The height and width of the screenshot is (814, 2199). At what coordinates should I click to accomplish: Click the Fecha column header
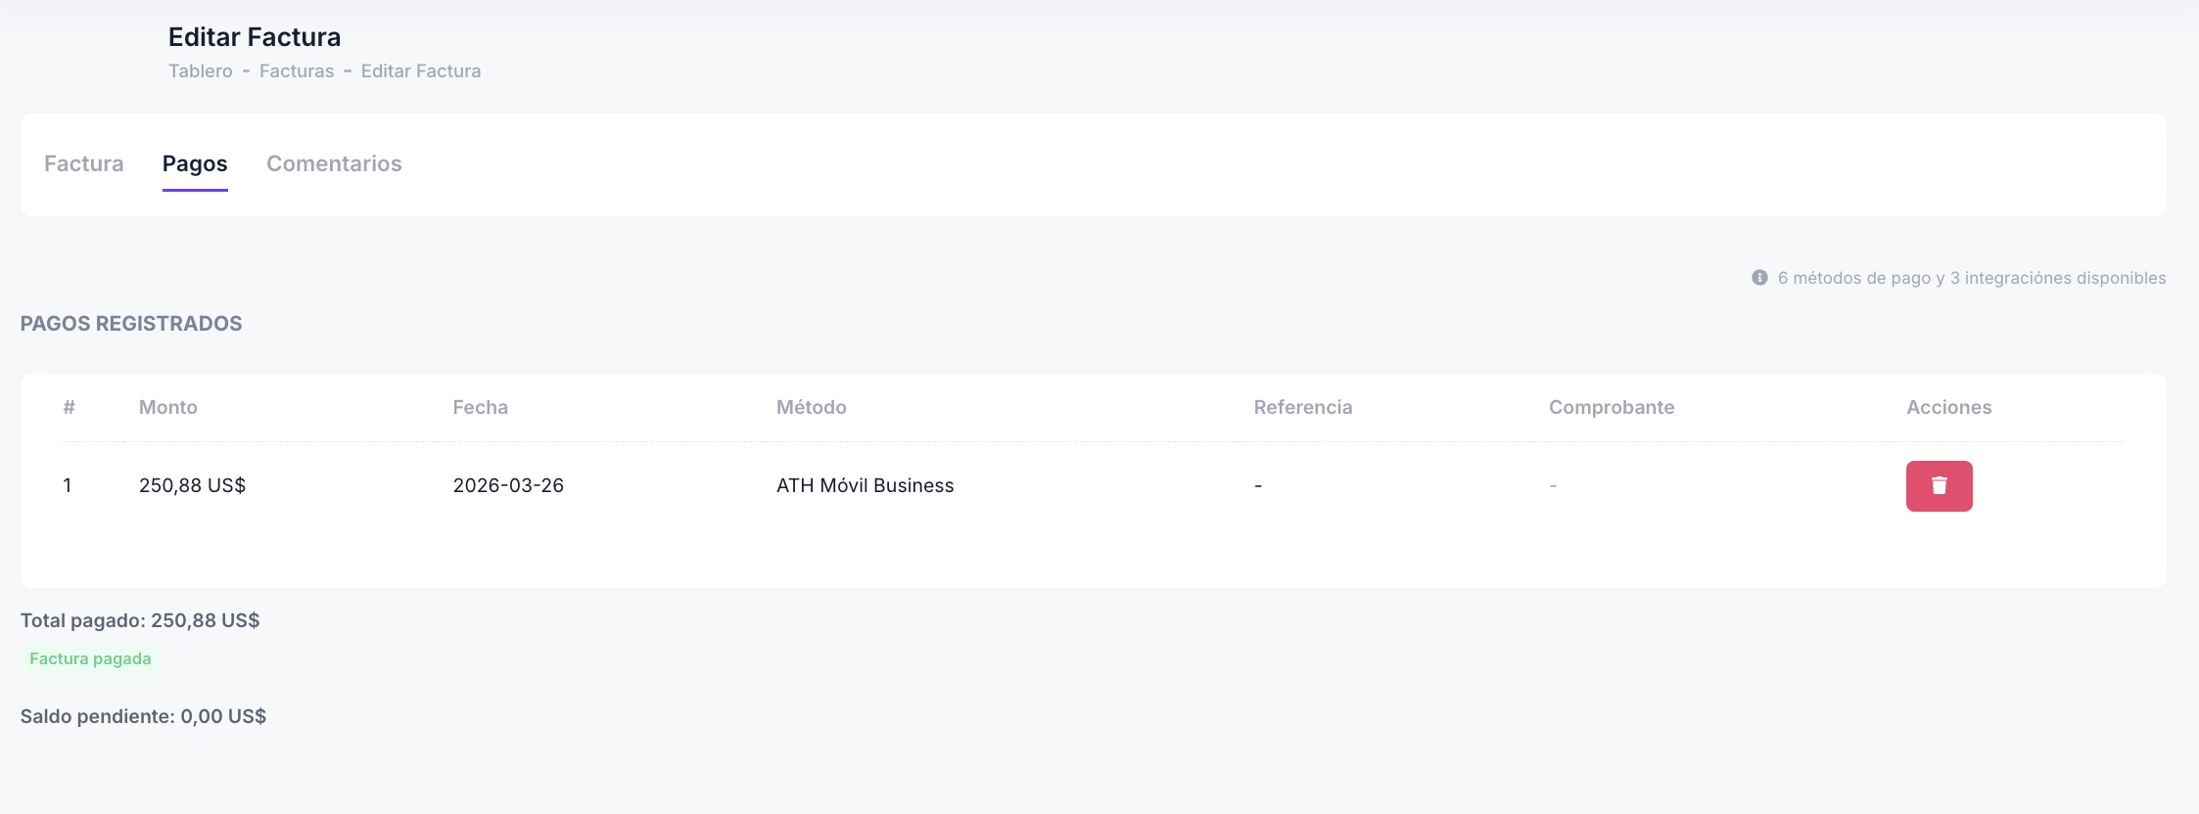coord(480,407)
